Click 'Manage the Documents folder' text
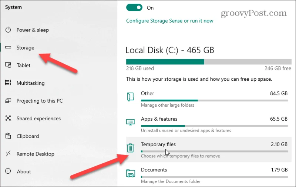The height and width of the screenshot is (187, 296). [x=171, y=181]
